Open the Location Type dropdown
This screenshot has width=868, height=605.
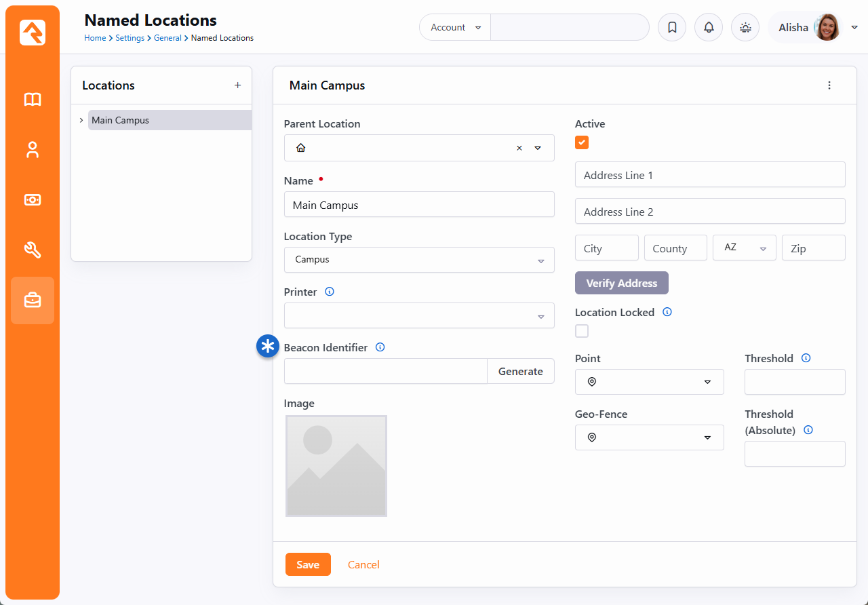click(418, 260)
